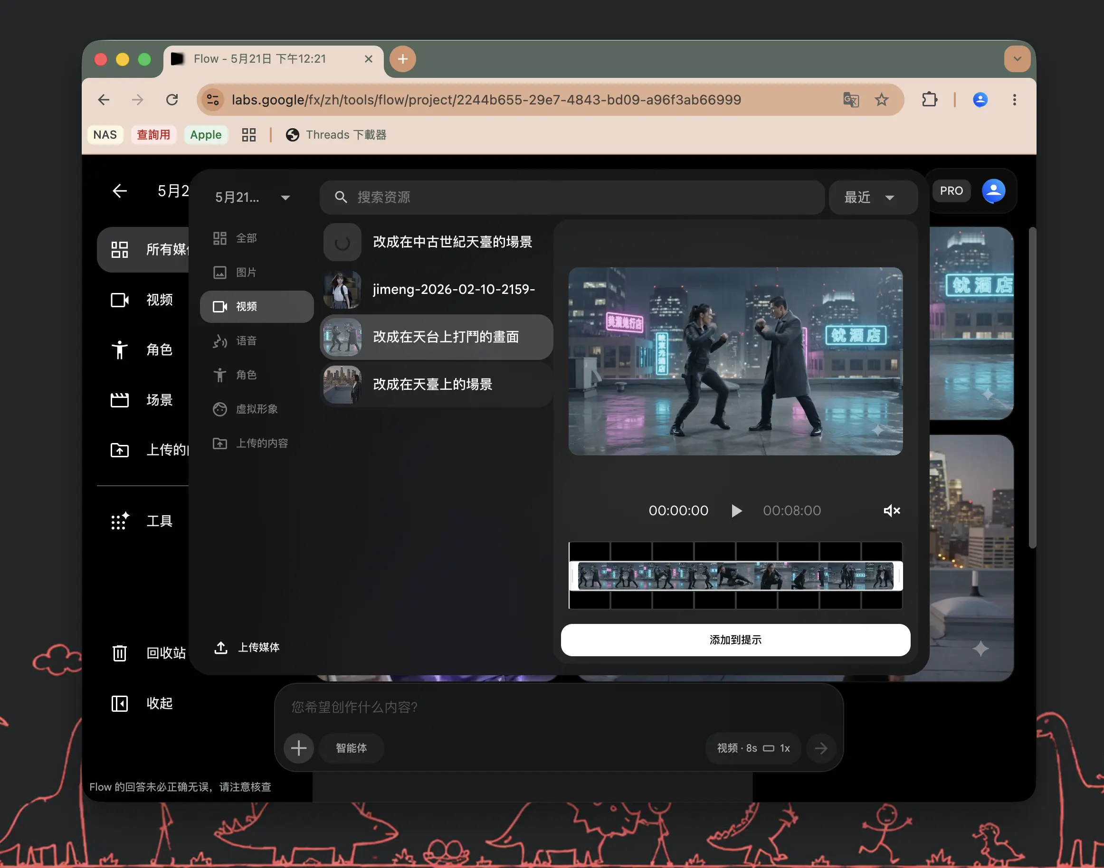This screenshot has height=868, width=1104.
Task: Go back using the Flow project arrow
Action: pos(119,191)
